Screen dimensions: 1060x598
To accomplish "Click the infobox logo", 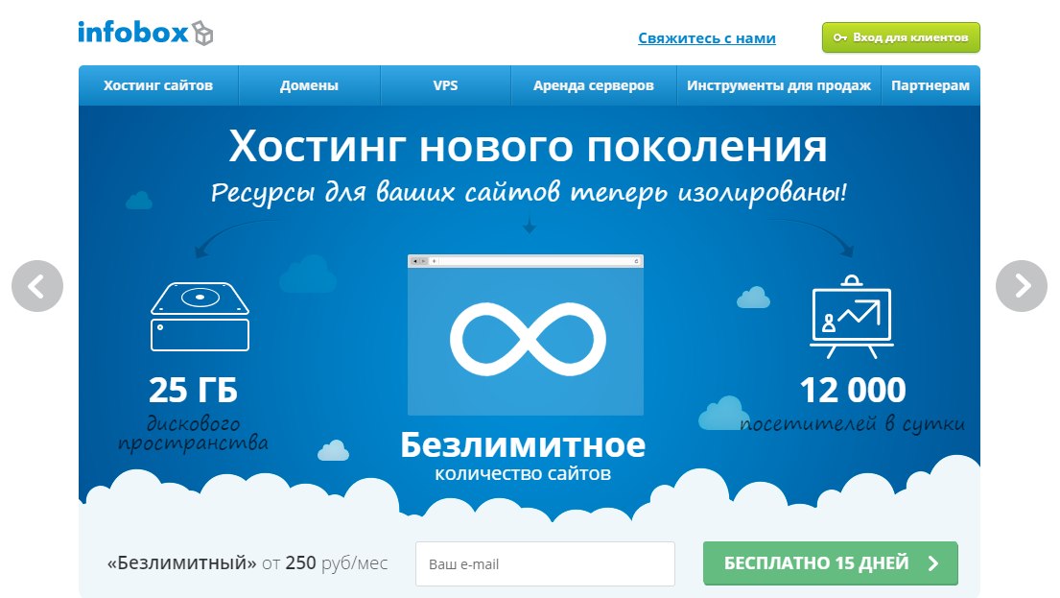I will [145, 33].
